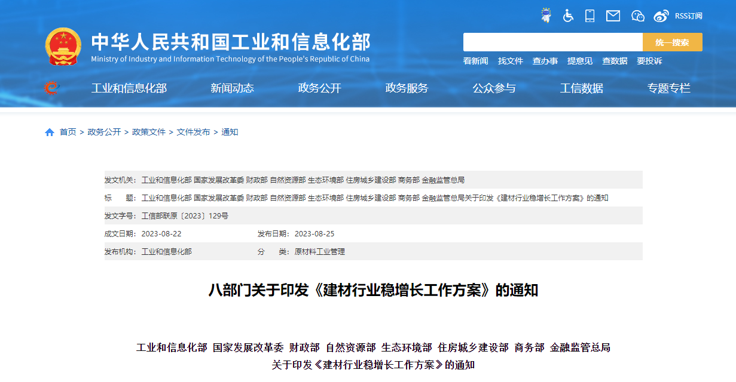Click the bold body line starting with 关于印发
Image resolution: width=736 pixels, height=382 pixels.
pyautogui.click(x=373, y=365)
